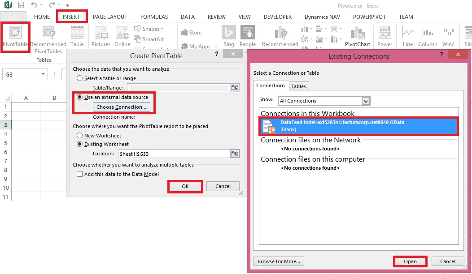Select the PivotTable tool
This screenshot has height=274, width=472.
(15, 36)
